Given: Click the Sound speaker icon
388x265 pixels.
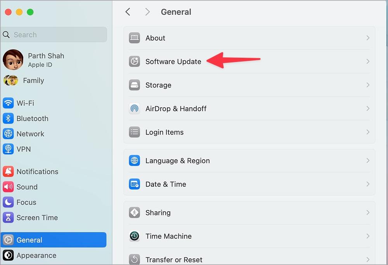Looking at the screenshot, I should pyautogui.click(x=8, y=187).
